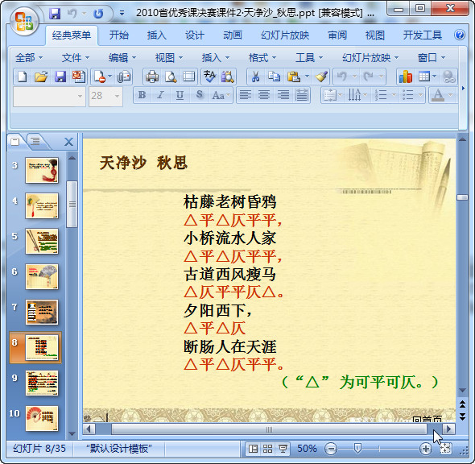Select slide 5 thumbnail

pyautogui.click(x=42, y=242)
